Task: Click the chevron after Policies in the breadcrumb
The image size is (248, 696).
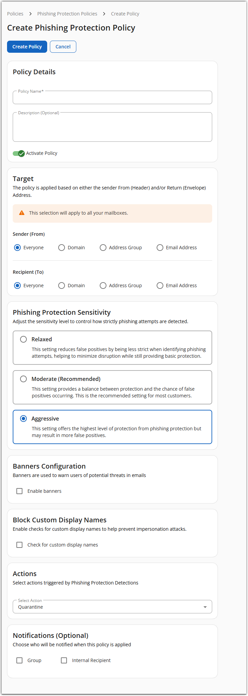Action: click(30, 14)
